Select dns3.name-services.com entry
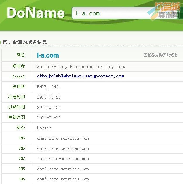 coord(63,159)
